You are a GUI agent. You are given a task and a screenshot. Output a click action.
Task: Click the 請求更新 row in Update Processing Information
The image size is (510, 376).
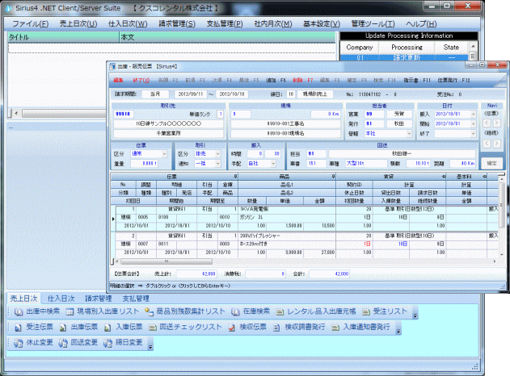[404, 58]
